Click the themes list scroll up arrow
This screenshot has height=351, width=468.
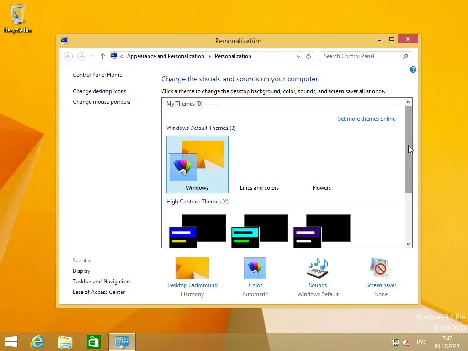coord(408,102)
